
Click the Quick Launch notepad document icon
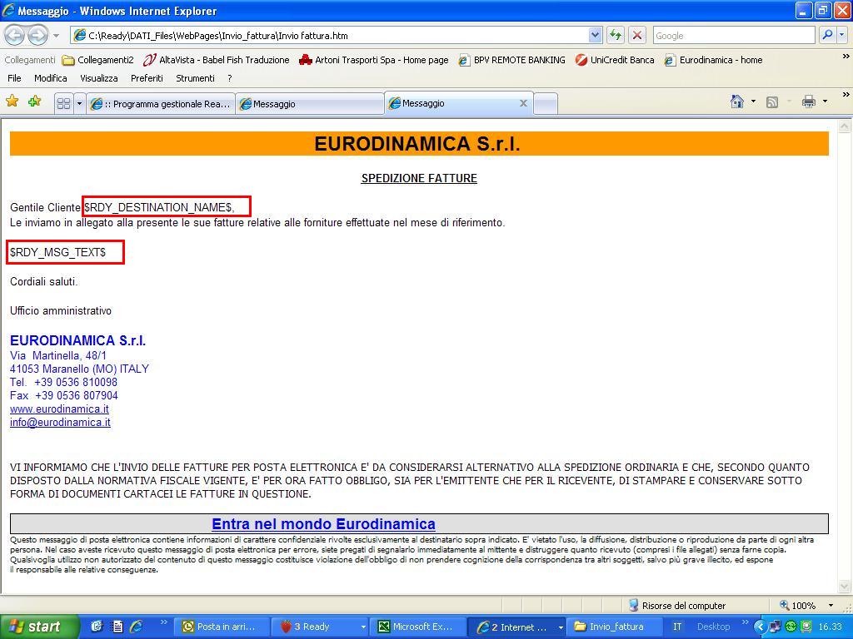click(x=117, y=627)
